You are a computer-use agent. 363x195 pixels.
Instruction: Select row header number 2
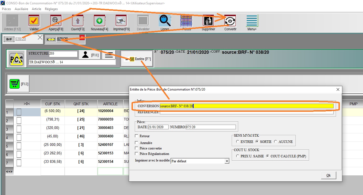pyautogui.click(x=9, y=121)
